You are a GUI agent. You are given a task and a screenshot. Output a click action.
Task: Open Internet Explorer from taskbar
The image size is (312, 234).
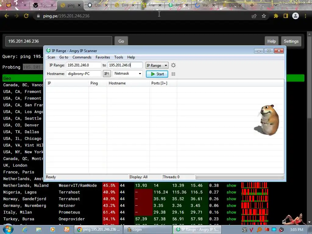[25, 229]
